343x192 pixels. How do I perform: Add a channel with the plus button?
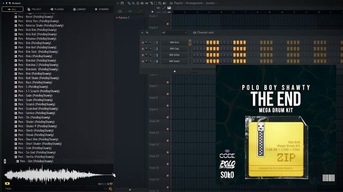(x=175, y=71)
